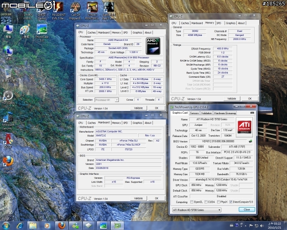Open the ATI Radeon HD 5700 Series dropdown
This screenshot has width=287, height=230.
196,210
